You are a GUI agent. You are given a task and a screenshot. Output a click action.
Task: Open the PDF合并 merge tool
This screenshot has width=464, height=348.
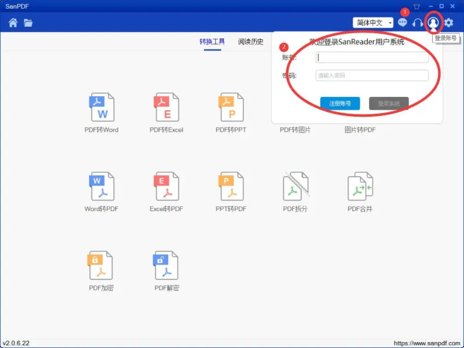pyautogui.click(x=360, y=192)
